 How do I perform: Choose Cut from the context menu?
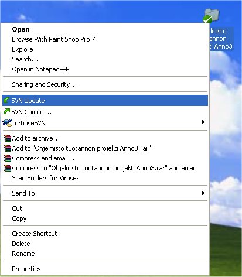point(105,208)
